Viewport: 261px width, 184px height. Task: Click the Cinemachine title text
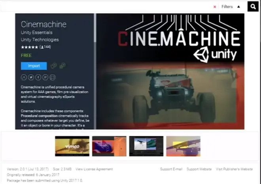pyautogui.click(x=43, y=24)
